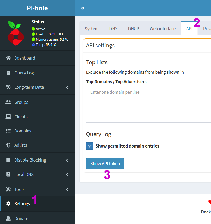Click the Donate money icon
Viewport: 211px width, 224px height.
tap(8, 219)
